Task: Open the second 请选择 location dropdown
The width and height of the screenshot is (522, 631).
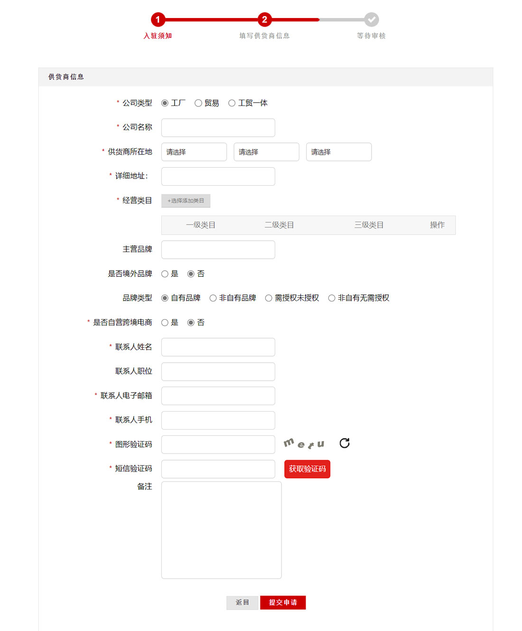Action: (x=266, y=152)
